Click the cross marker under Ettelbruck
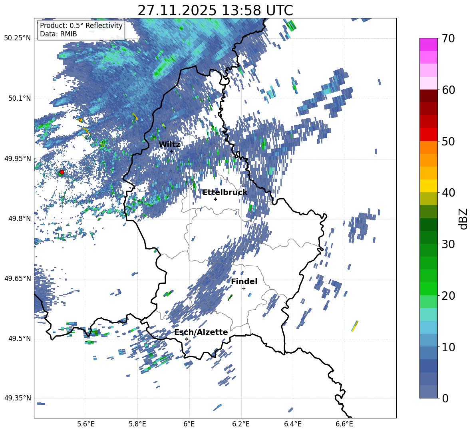Viewport: 473px width, 432px height. tap(215, 199)
